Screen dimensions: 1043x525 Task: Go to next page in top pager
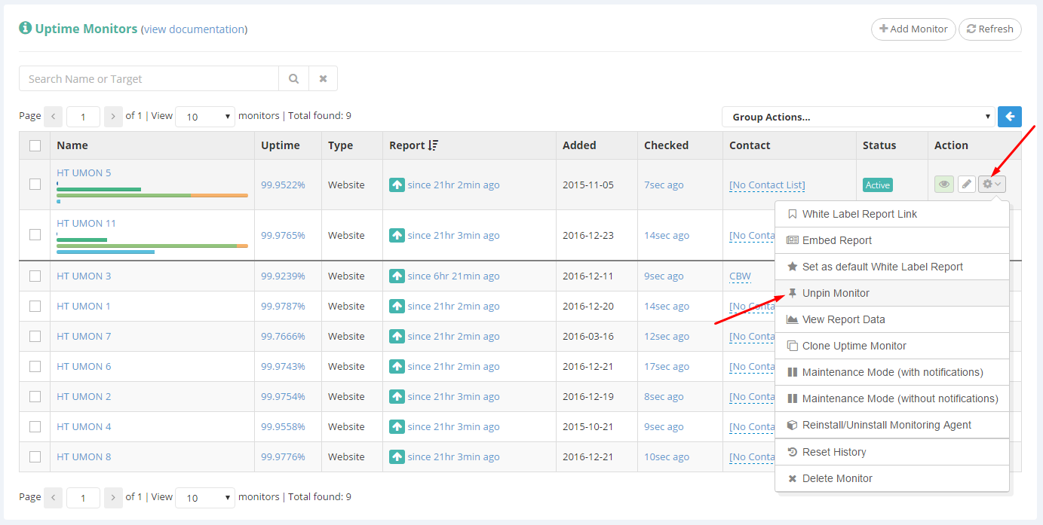(113, 116)
